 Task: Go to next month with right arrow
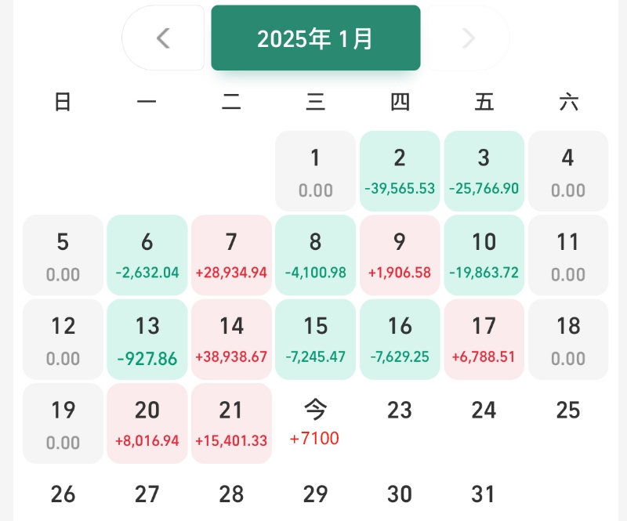tap(468, 38)
